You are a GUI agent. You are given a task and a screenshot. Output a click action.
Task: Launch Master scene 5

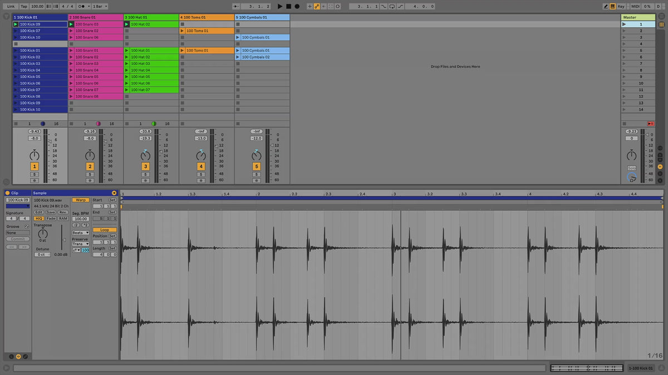(x=624, y=51)
